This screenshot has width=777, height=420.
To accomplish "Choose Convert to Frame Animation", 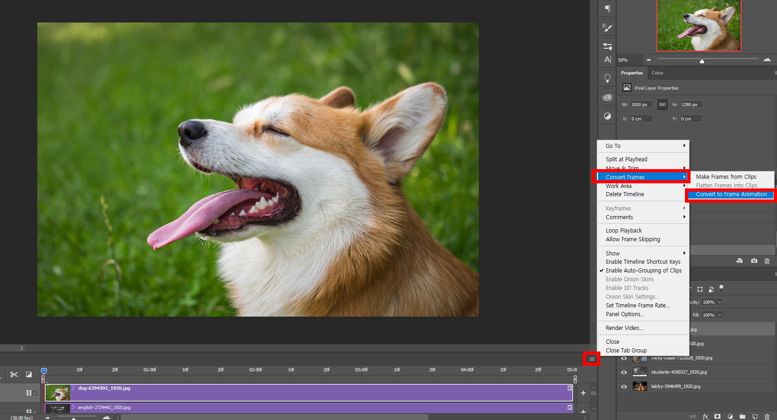I will pos(731,194).
